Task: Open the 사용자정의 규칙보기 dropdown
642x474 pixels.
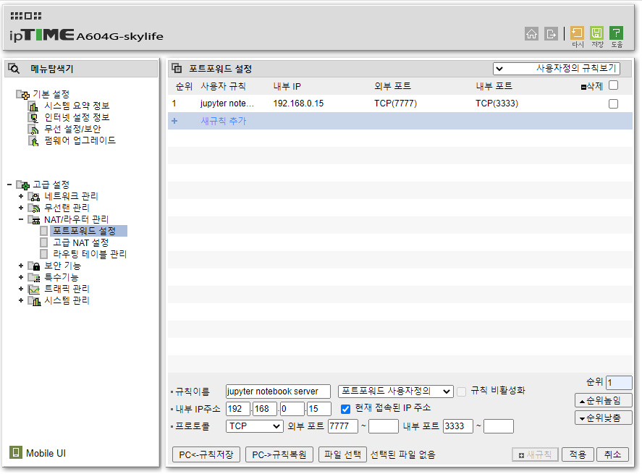Action: [x=557, y=68]
